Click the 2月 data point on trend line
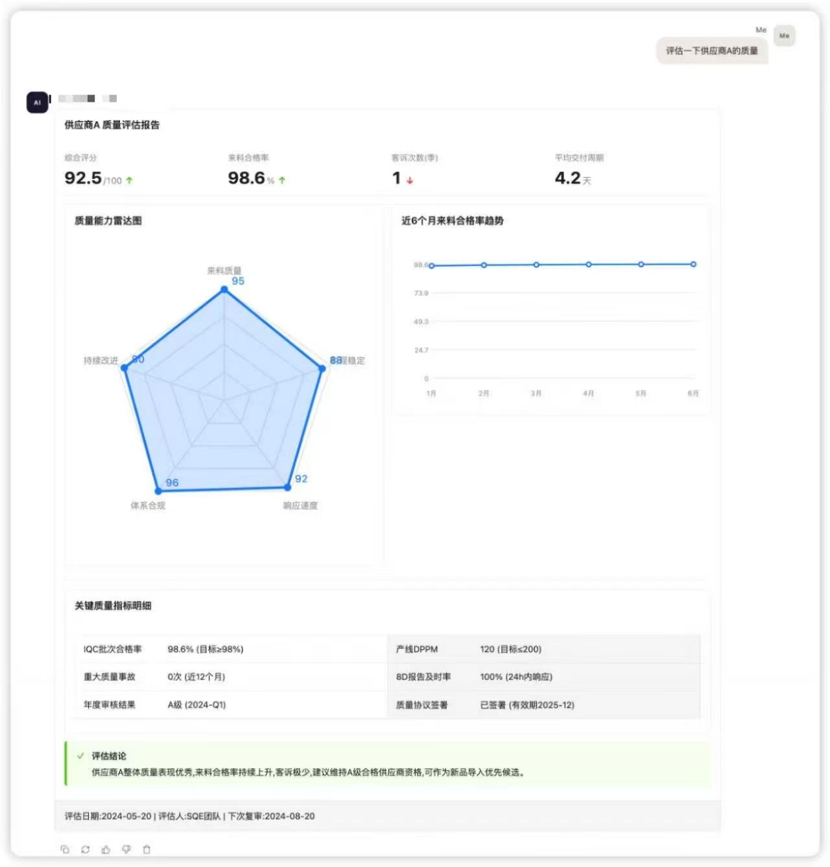The width and height of the screenshot is (830, 867). pos(484,265)
